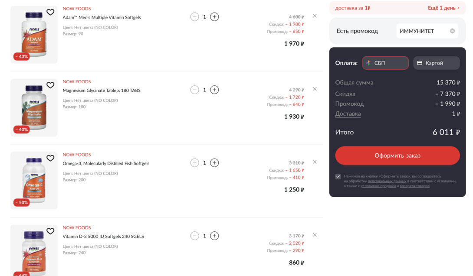Open the персональных данных link

[x=387, y=181]
